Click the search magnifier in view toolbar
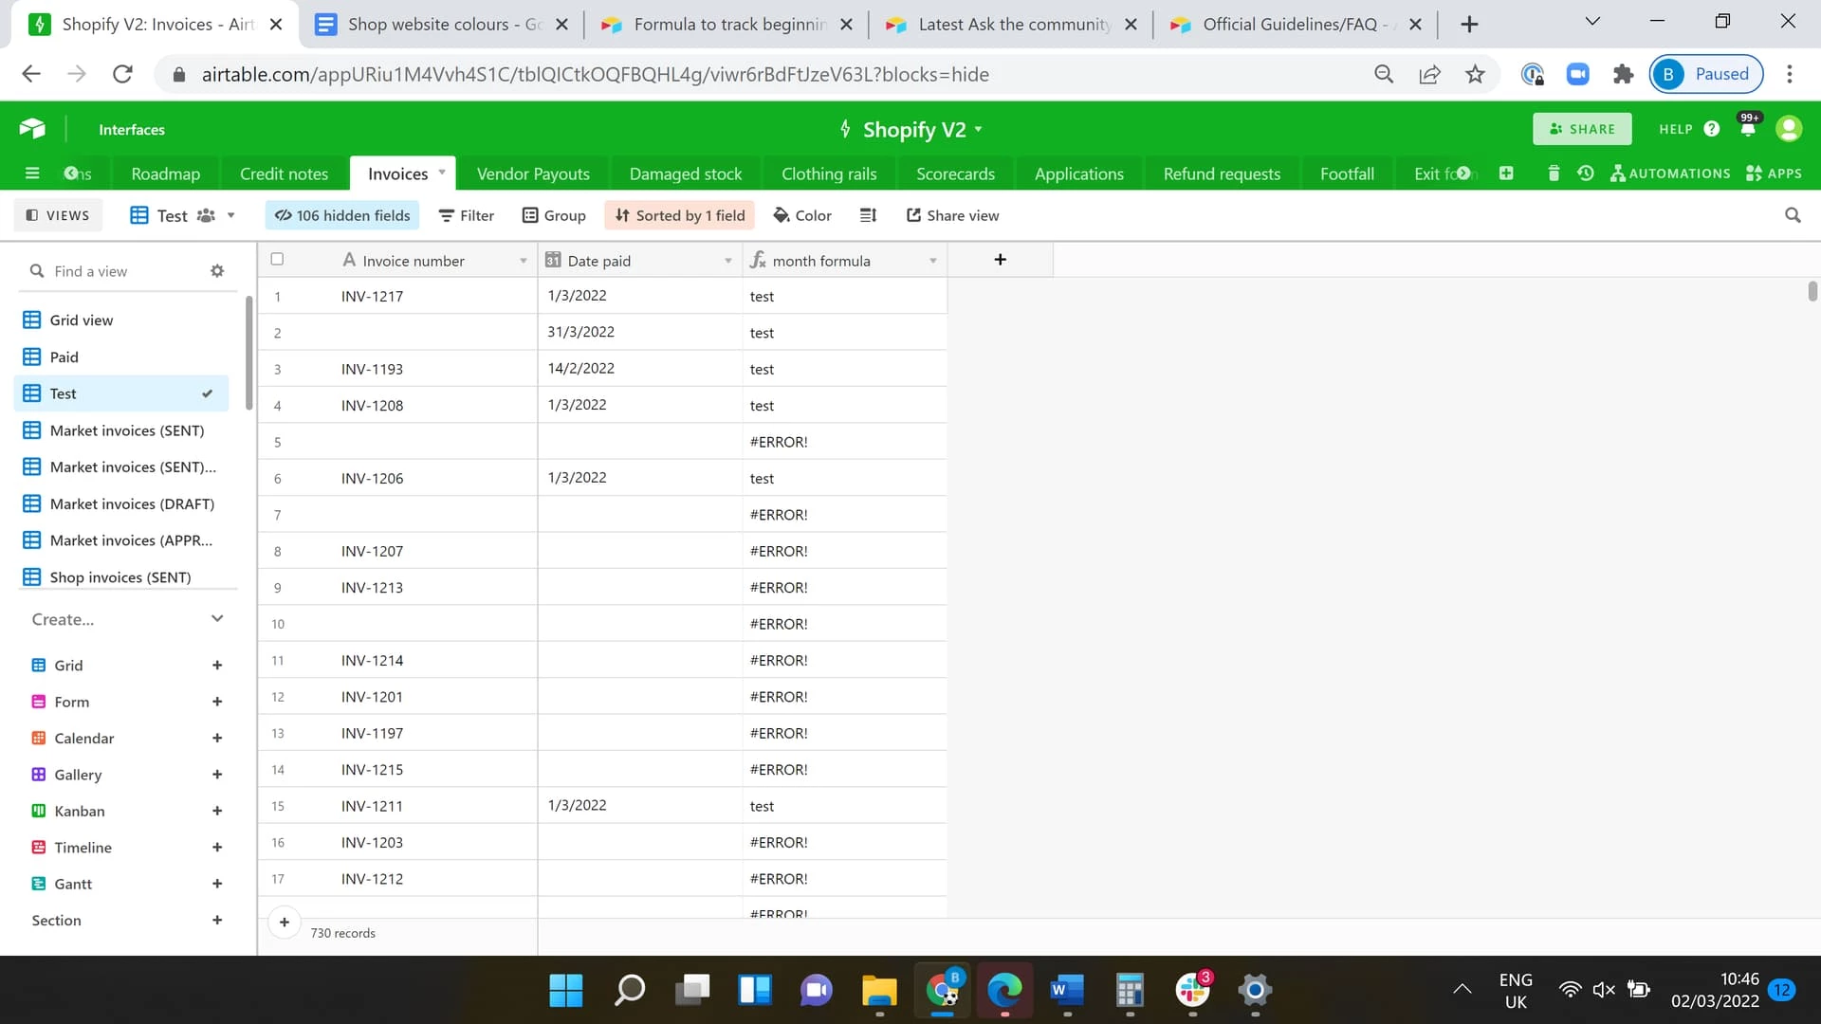 (1793, 215)
